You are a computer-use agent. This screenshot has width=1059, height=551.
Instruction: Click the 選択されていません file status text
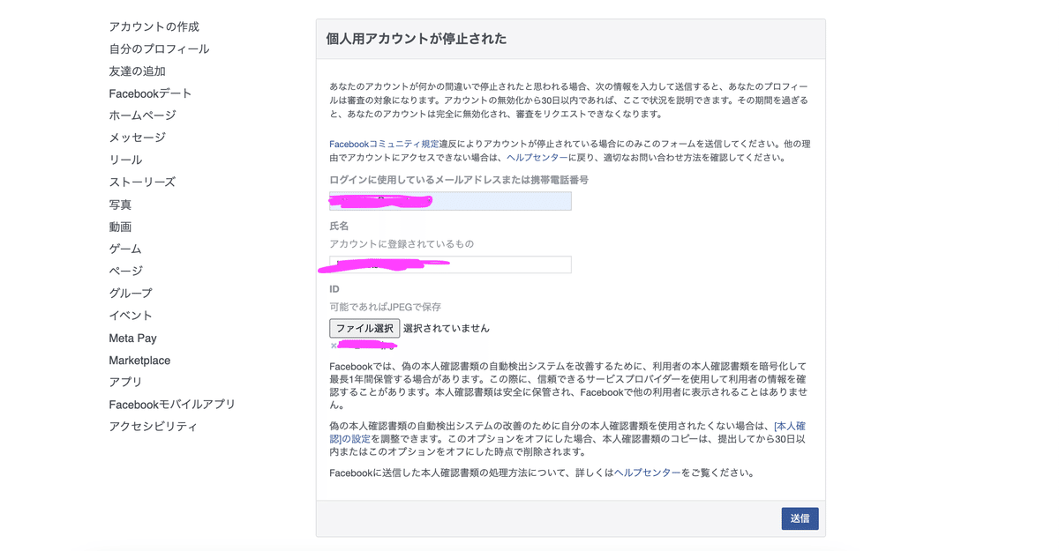click(447, 328)
